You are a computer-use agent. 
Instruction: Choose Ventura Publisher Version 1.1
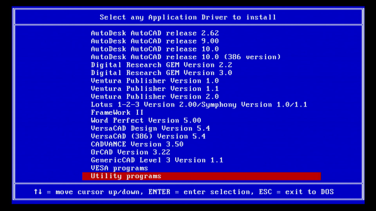(155, 89)
